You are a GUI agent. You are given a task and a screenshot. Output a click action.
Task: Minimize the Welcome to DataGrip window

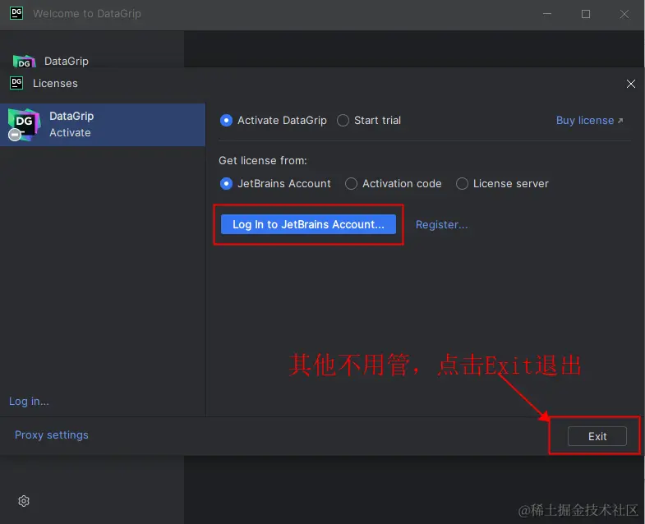[x=547, y=14]
